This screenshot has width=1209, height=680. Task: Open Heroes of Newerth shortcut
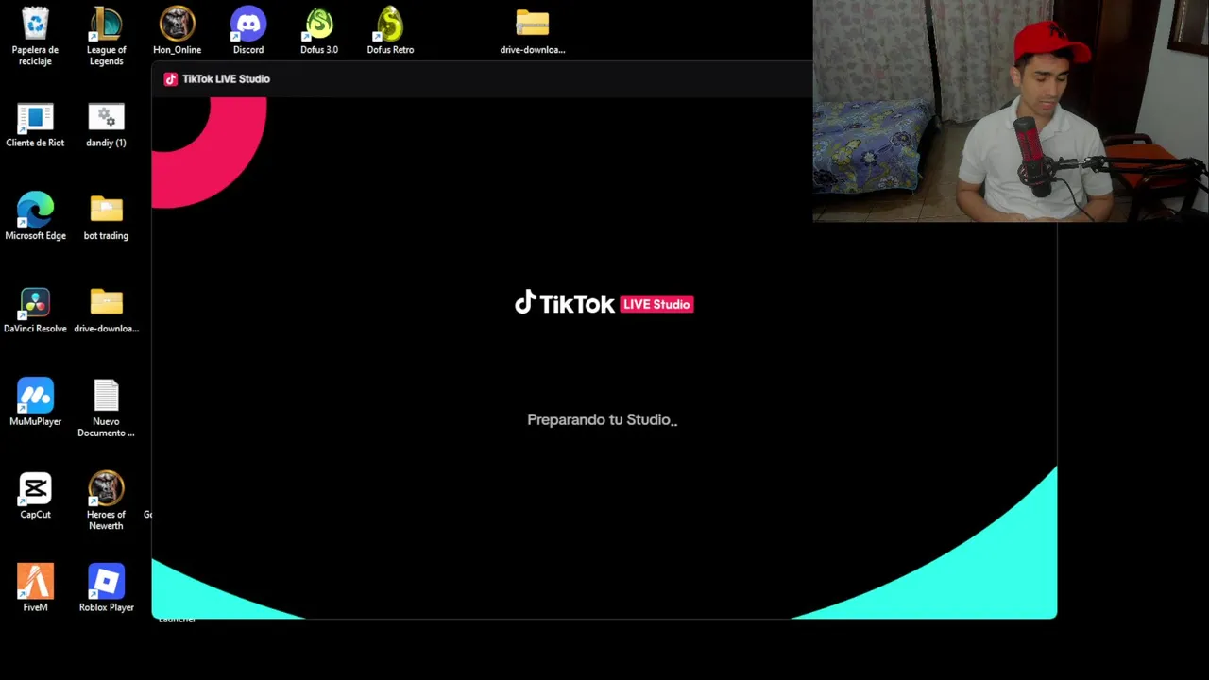point(106,501)
